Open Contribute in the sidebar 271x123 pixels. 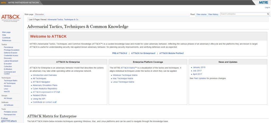click(6, 38)
